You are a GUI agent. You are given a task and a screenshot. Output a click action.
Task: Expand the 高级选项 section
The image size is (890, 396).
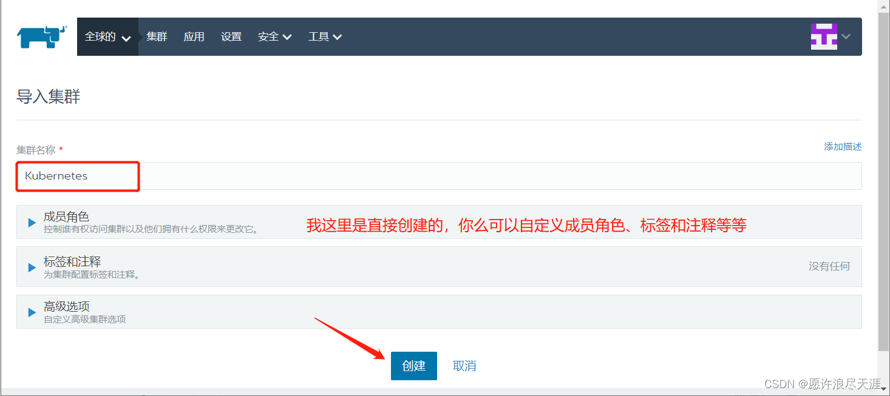(439, 312)
